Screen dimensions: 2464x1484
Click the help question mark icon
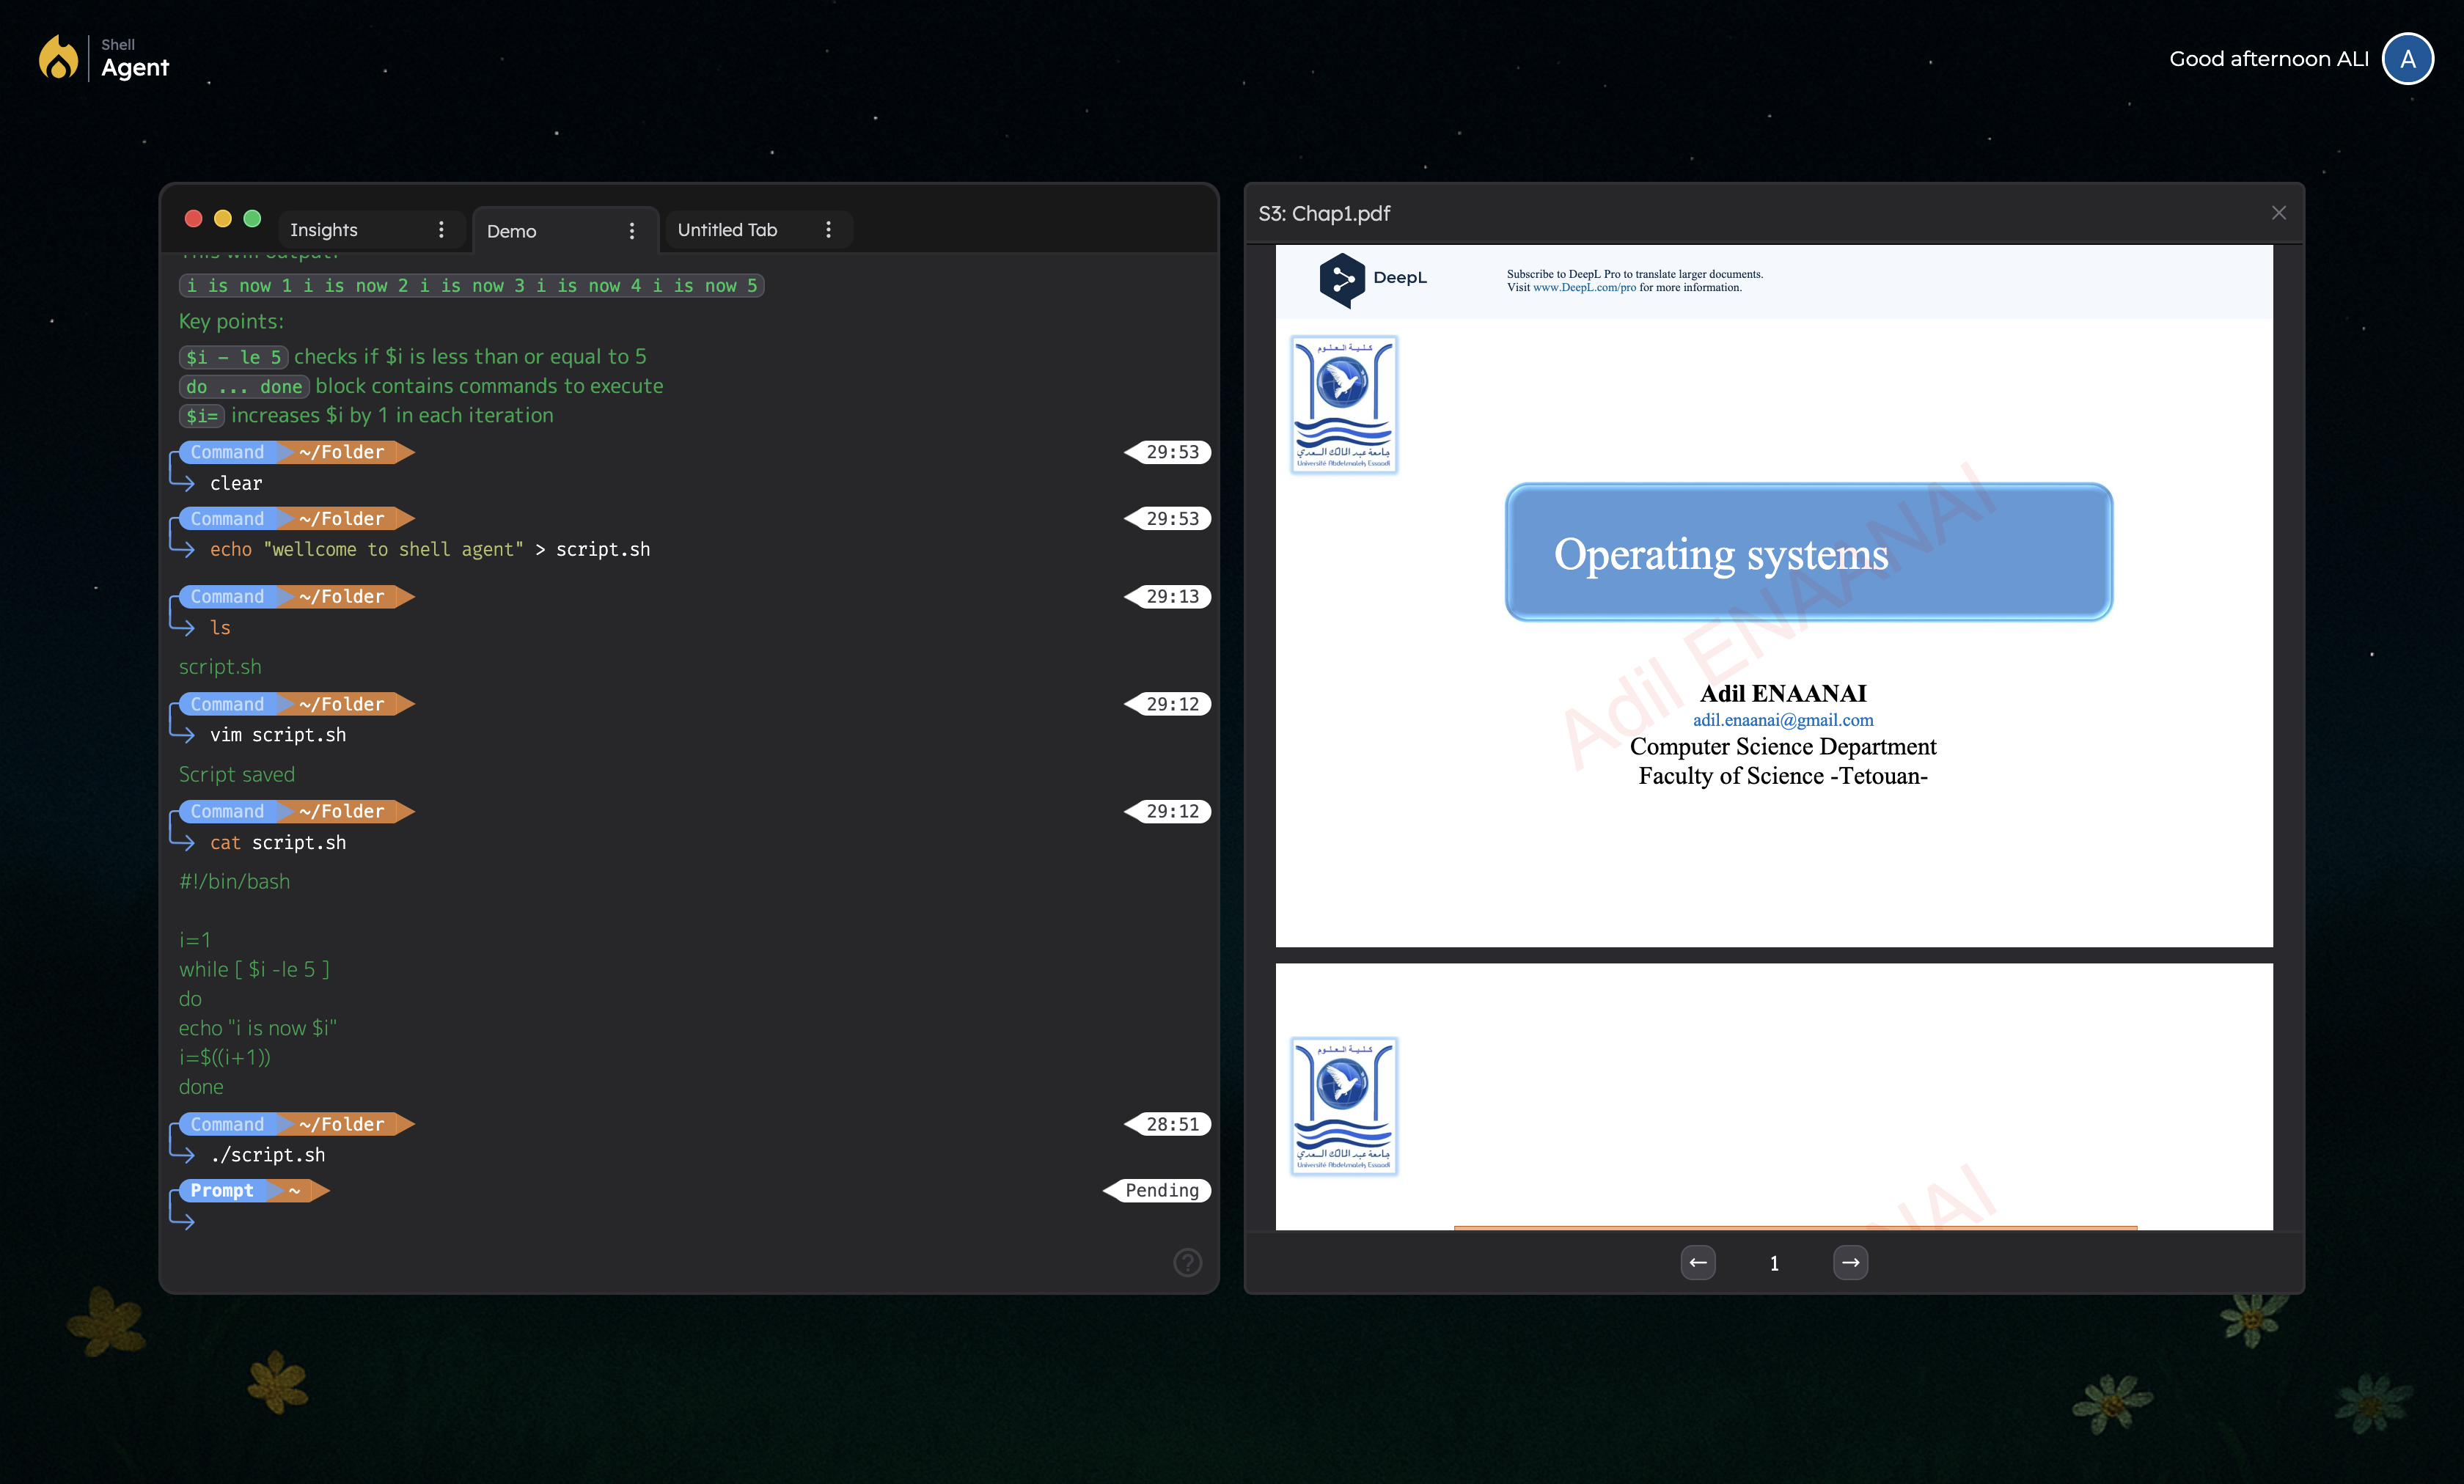[1187, 1262]
